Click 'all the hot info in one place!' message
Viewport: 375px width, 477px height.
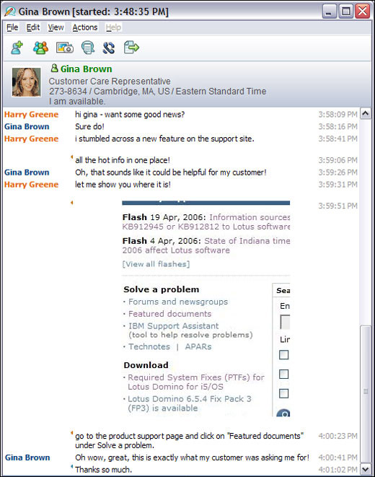[x=123, y=160]
